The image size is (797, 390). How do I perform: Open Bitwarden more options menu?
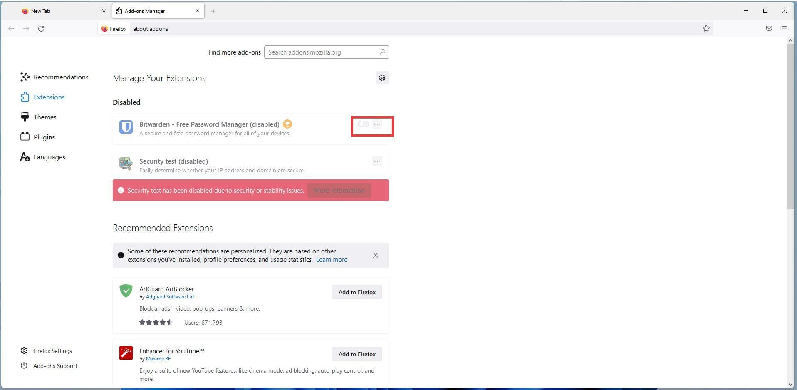377,124
